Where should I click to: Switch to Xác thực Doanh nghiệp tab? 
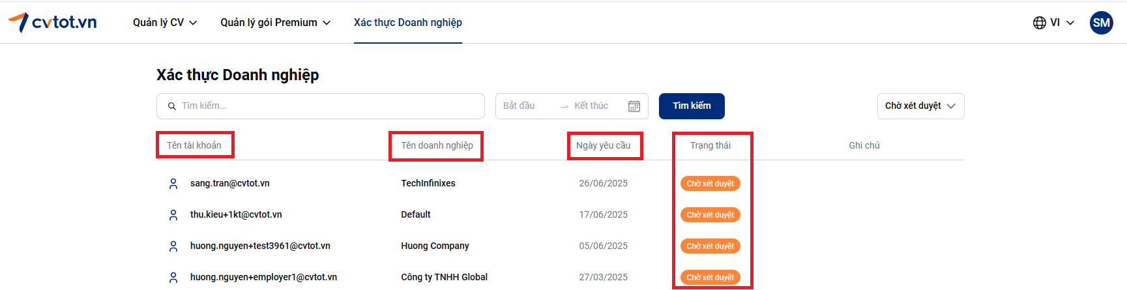[x=407, y=23]
